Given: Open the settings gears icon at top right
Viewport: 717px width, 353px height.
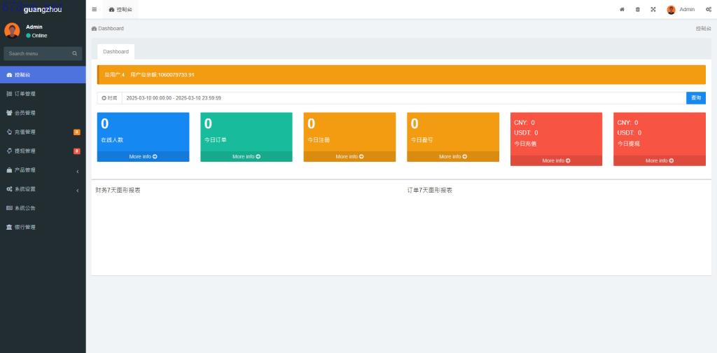Looking at the screenshot, I should (x=709, y=9).
